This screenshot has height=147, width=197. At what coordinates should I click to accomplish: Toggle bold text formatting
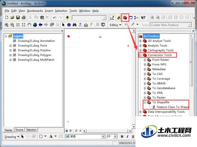(122, 136)
